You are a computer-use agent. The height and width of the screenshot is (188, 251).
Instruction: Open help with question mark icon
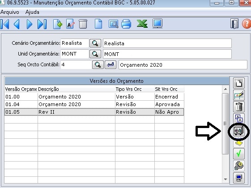tap(247, 24)
